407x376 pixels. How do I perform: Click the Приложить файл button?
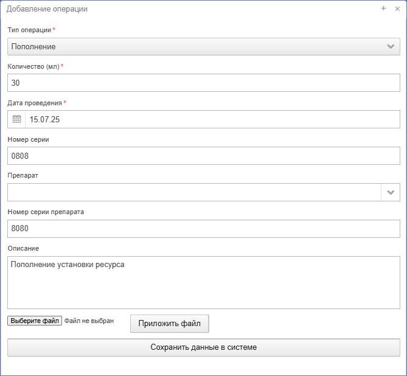170,324
